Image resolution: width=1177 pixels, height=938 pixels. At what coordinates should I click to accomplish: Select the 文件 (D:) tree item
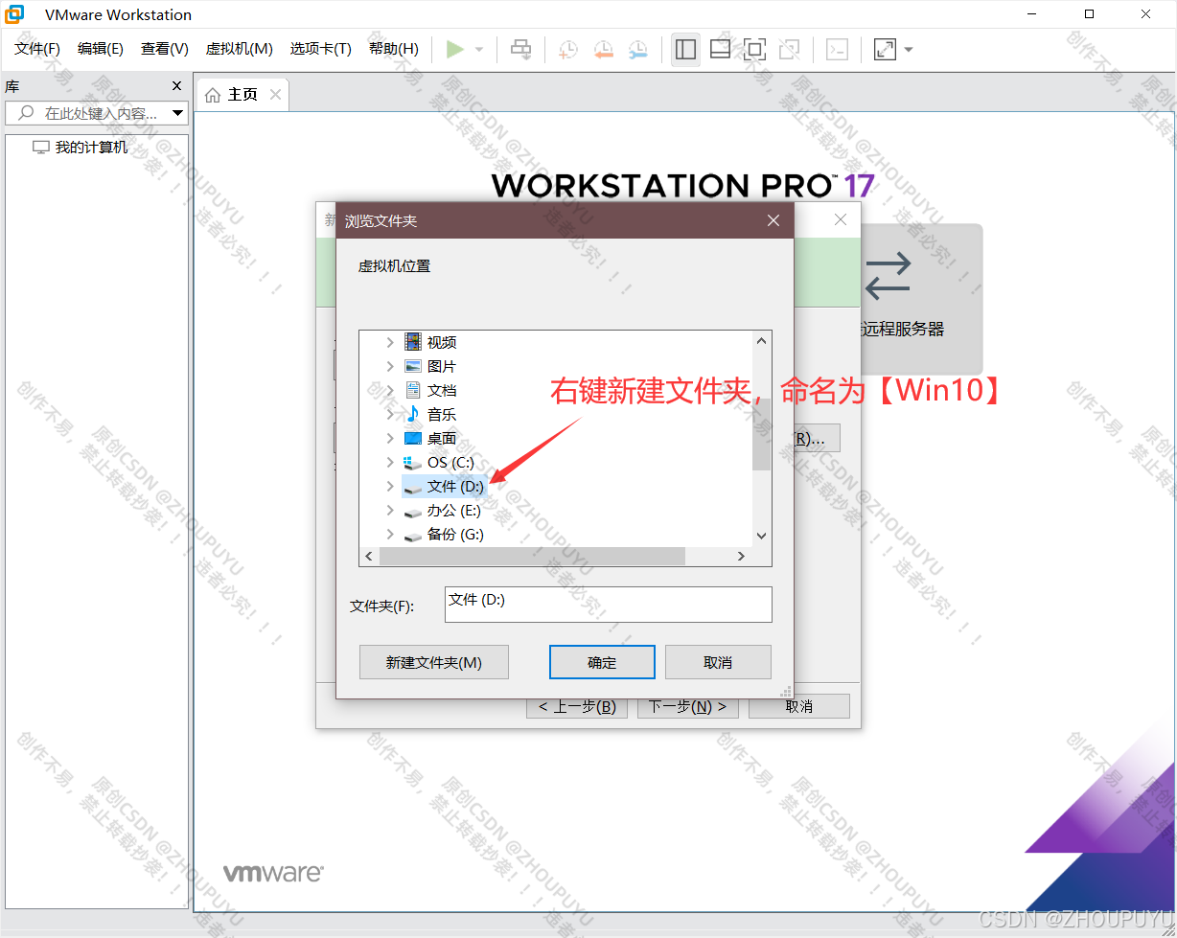(x=445, y=487)
